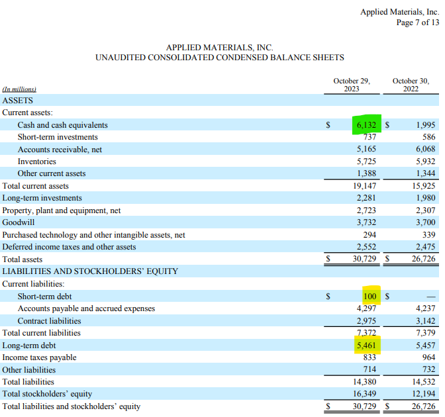Select the inventories value 5,725
Image resolution: width=445 pixels, height=417 pixels.
pos(366,162)
